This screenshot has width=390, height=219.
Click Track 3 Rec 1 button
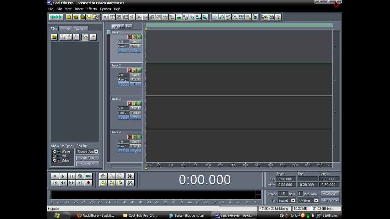[135, 113]
